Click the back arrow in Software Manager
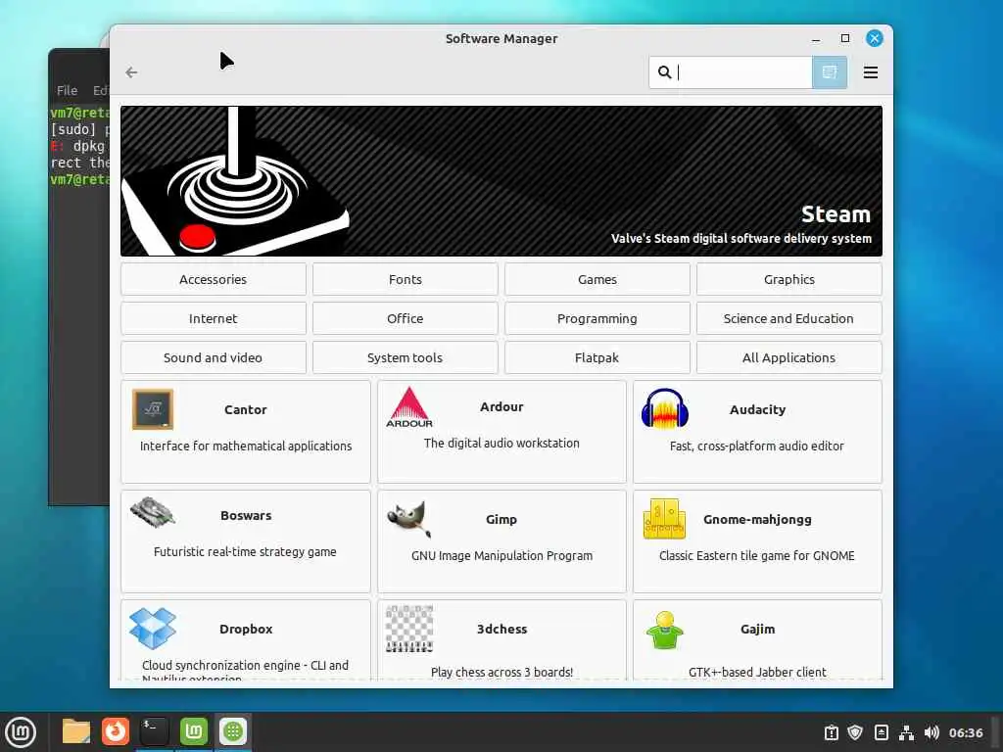The image size is (1003, 752). click(131, 72)
